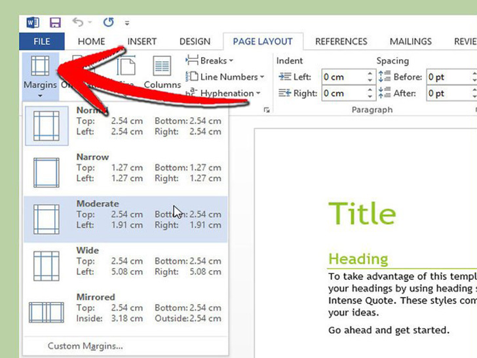
Task: Decrease Indent Right with down stepper
Action: coord(370,96)
